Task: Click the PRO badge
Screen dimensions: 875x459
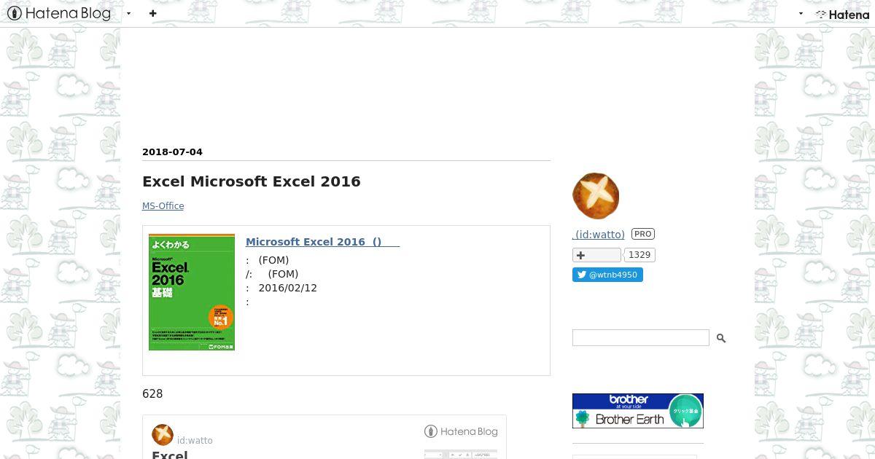Action: pos(643,234)
